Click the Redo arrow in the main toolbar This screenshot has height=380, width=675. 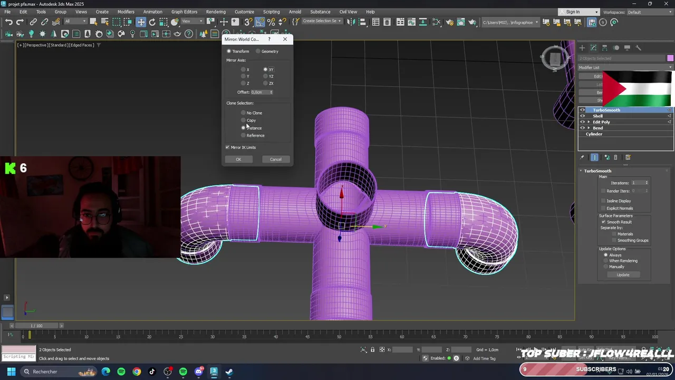tap(20, 22)
